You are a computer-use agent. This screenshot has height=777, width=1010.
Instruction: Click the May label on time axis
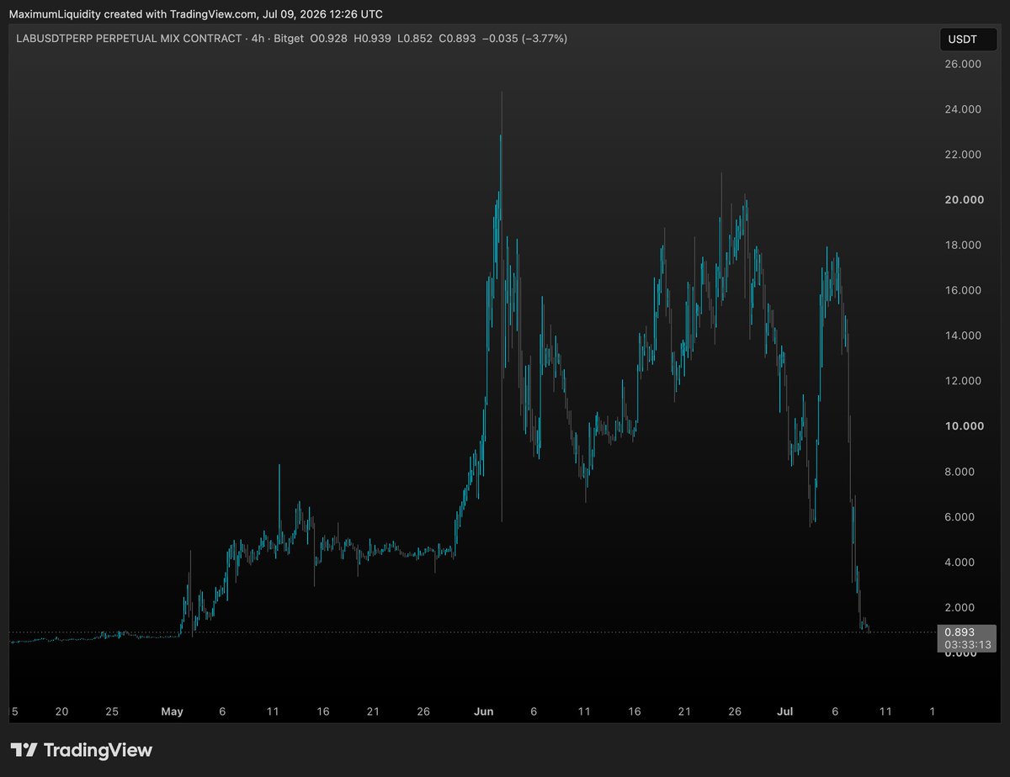tap(172, 712)
